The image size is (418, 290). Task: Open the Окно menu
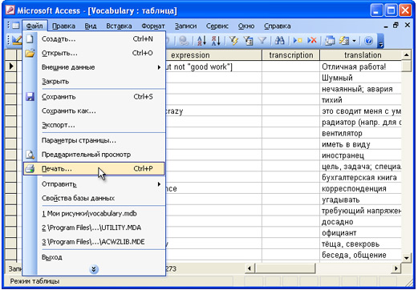coord(246,26)
